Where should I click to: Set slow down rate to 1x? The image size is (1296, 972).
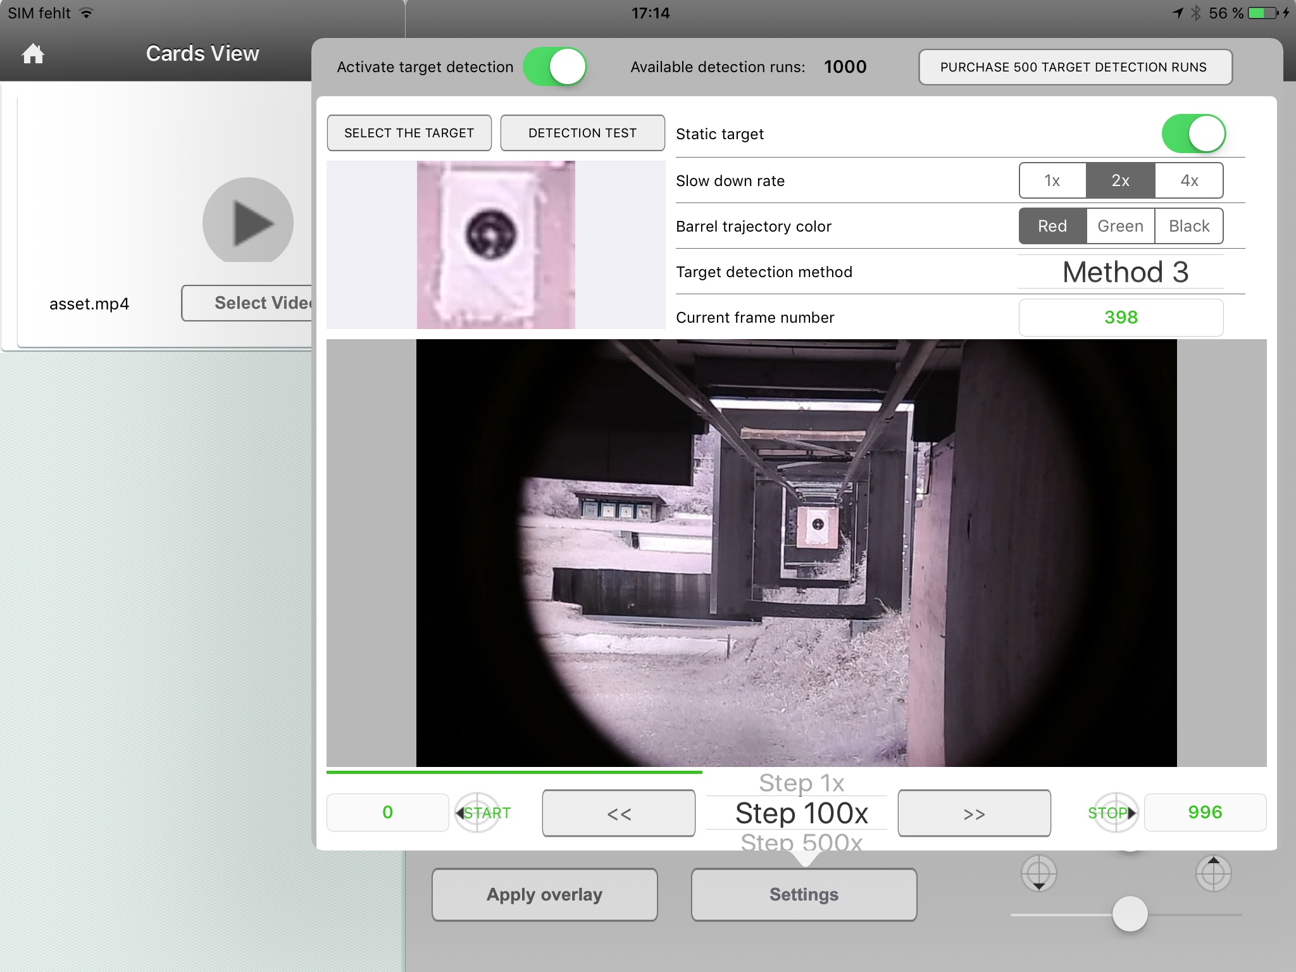(x=1052, y=180)
